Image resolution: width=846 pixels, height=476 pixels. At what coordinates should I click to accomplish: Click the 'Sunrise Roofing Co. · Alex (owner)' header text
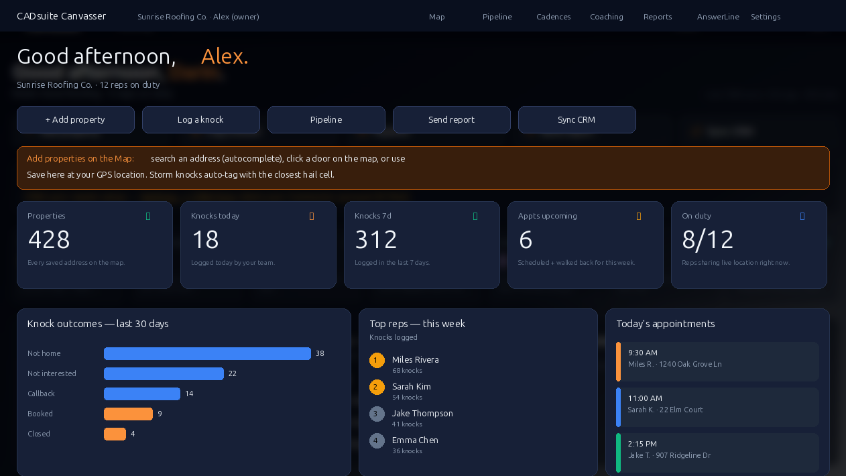[x=198, y=17]
